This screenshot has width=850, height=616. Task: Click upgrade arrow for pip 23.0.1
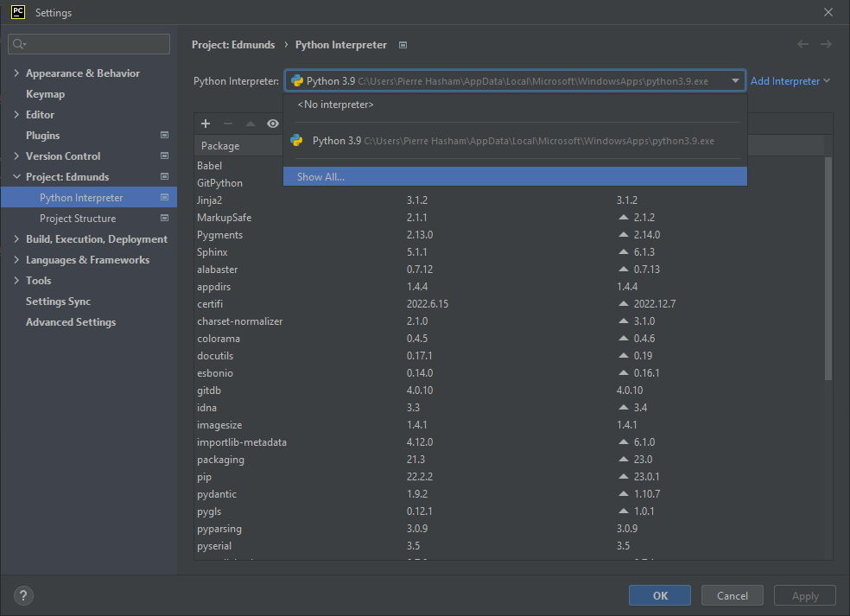point(624,477)
